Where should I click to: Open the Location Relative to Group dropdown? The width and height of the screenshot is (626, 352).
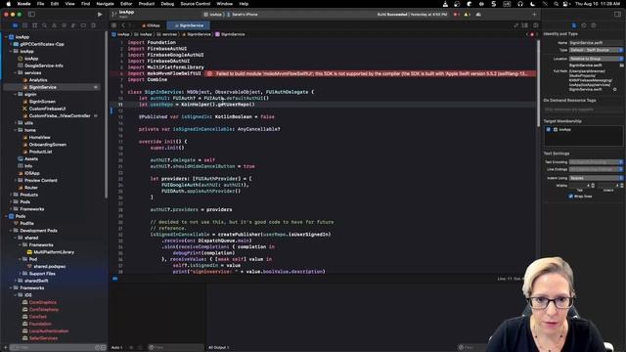point(596,59)
